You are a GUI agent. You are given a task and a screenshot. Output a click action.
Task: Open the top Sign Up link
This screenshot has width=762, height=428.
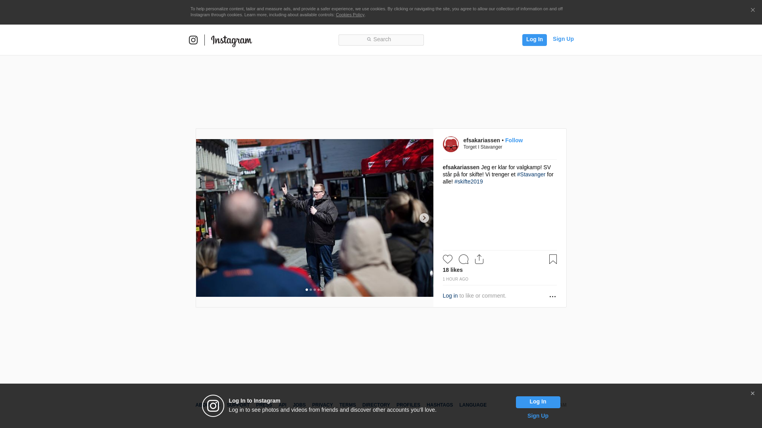563,39
